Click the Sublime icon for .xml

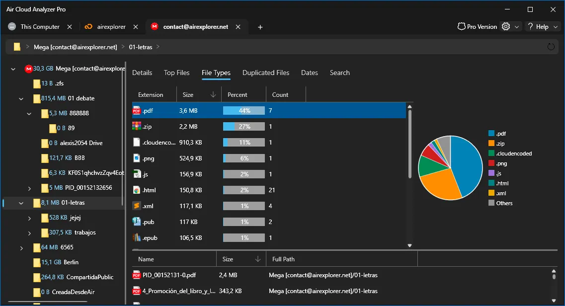(x=137, y=206)
